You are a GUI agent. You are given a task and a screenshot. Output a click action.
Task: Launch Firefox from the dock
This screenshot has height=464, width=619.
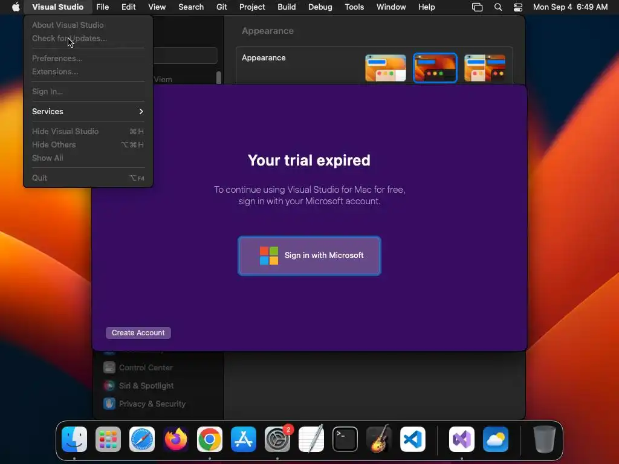176,439
